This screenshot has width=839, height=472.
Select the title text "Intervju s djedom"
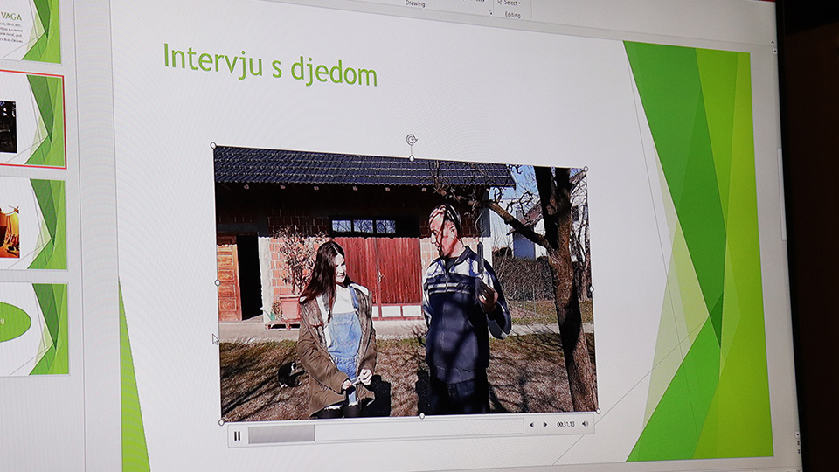click(x=270, y=65)
